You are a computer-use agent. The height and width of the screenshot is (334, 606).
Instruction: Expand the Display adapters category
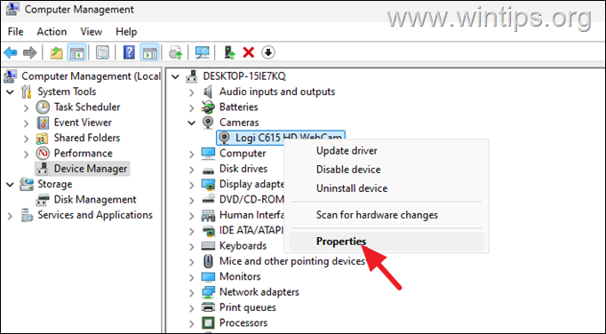[192, 185]
